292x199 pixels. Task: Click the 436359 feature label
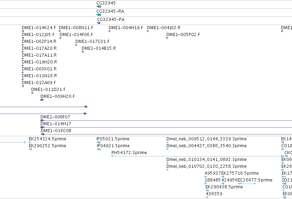coord(214,194)
